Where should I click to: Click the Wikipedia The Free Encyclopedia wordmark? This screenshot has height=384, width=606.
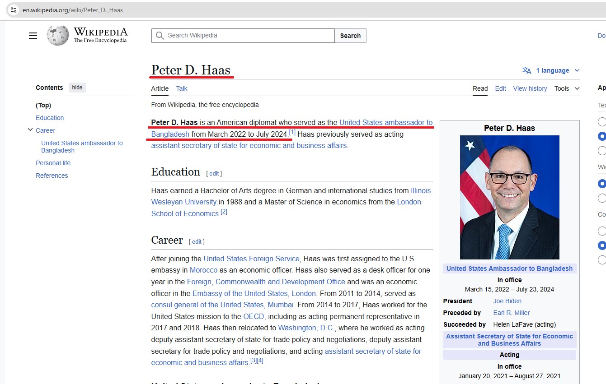tap(100, 35)
